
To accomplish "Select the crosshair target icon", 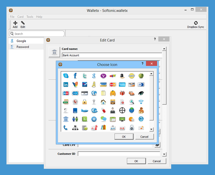I will point(122,110).
